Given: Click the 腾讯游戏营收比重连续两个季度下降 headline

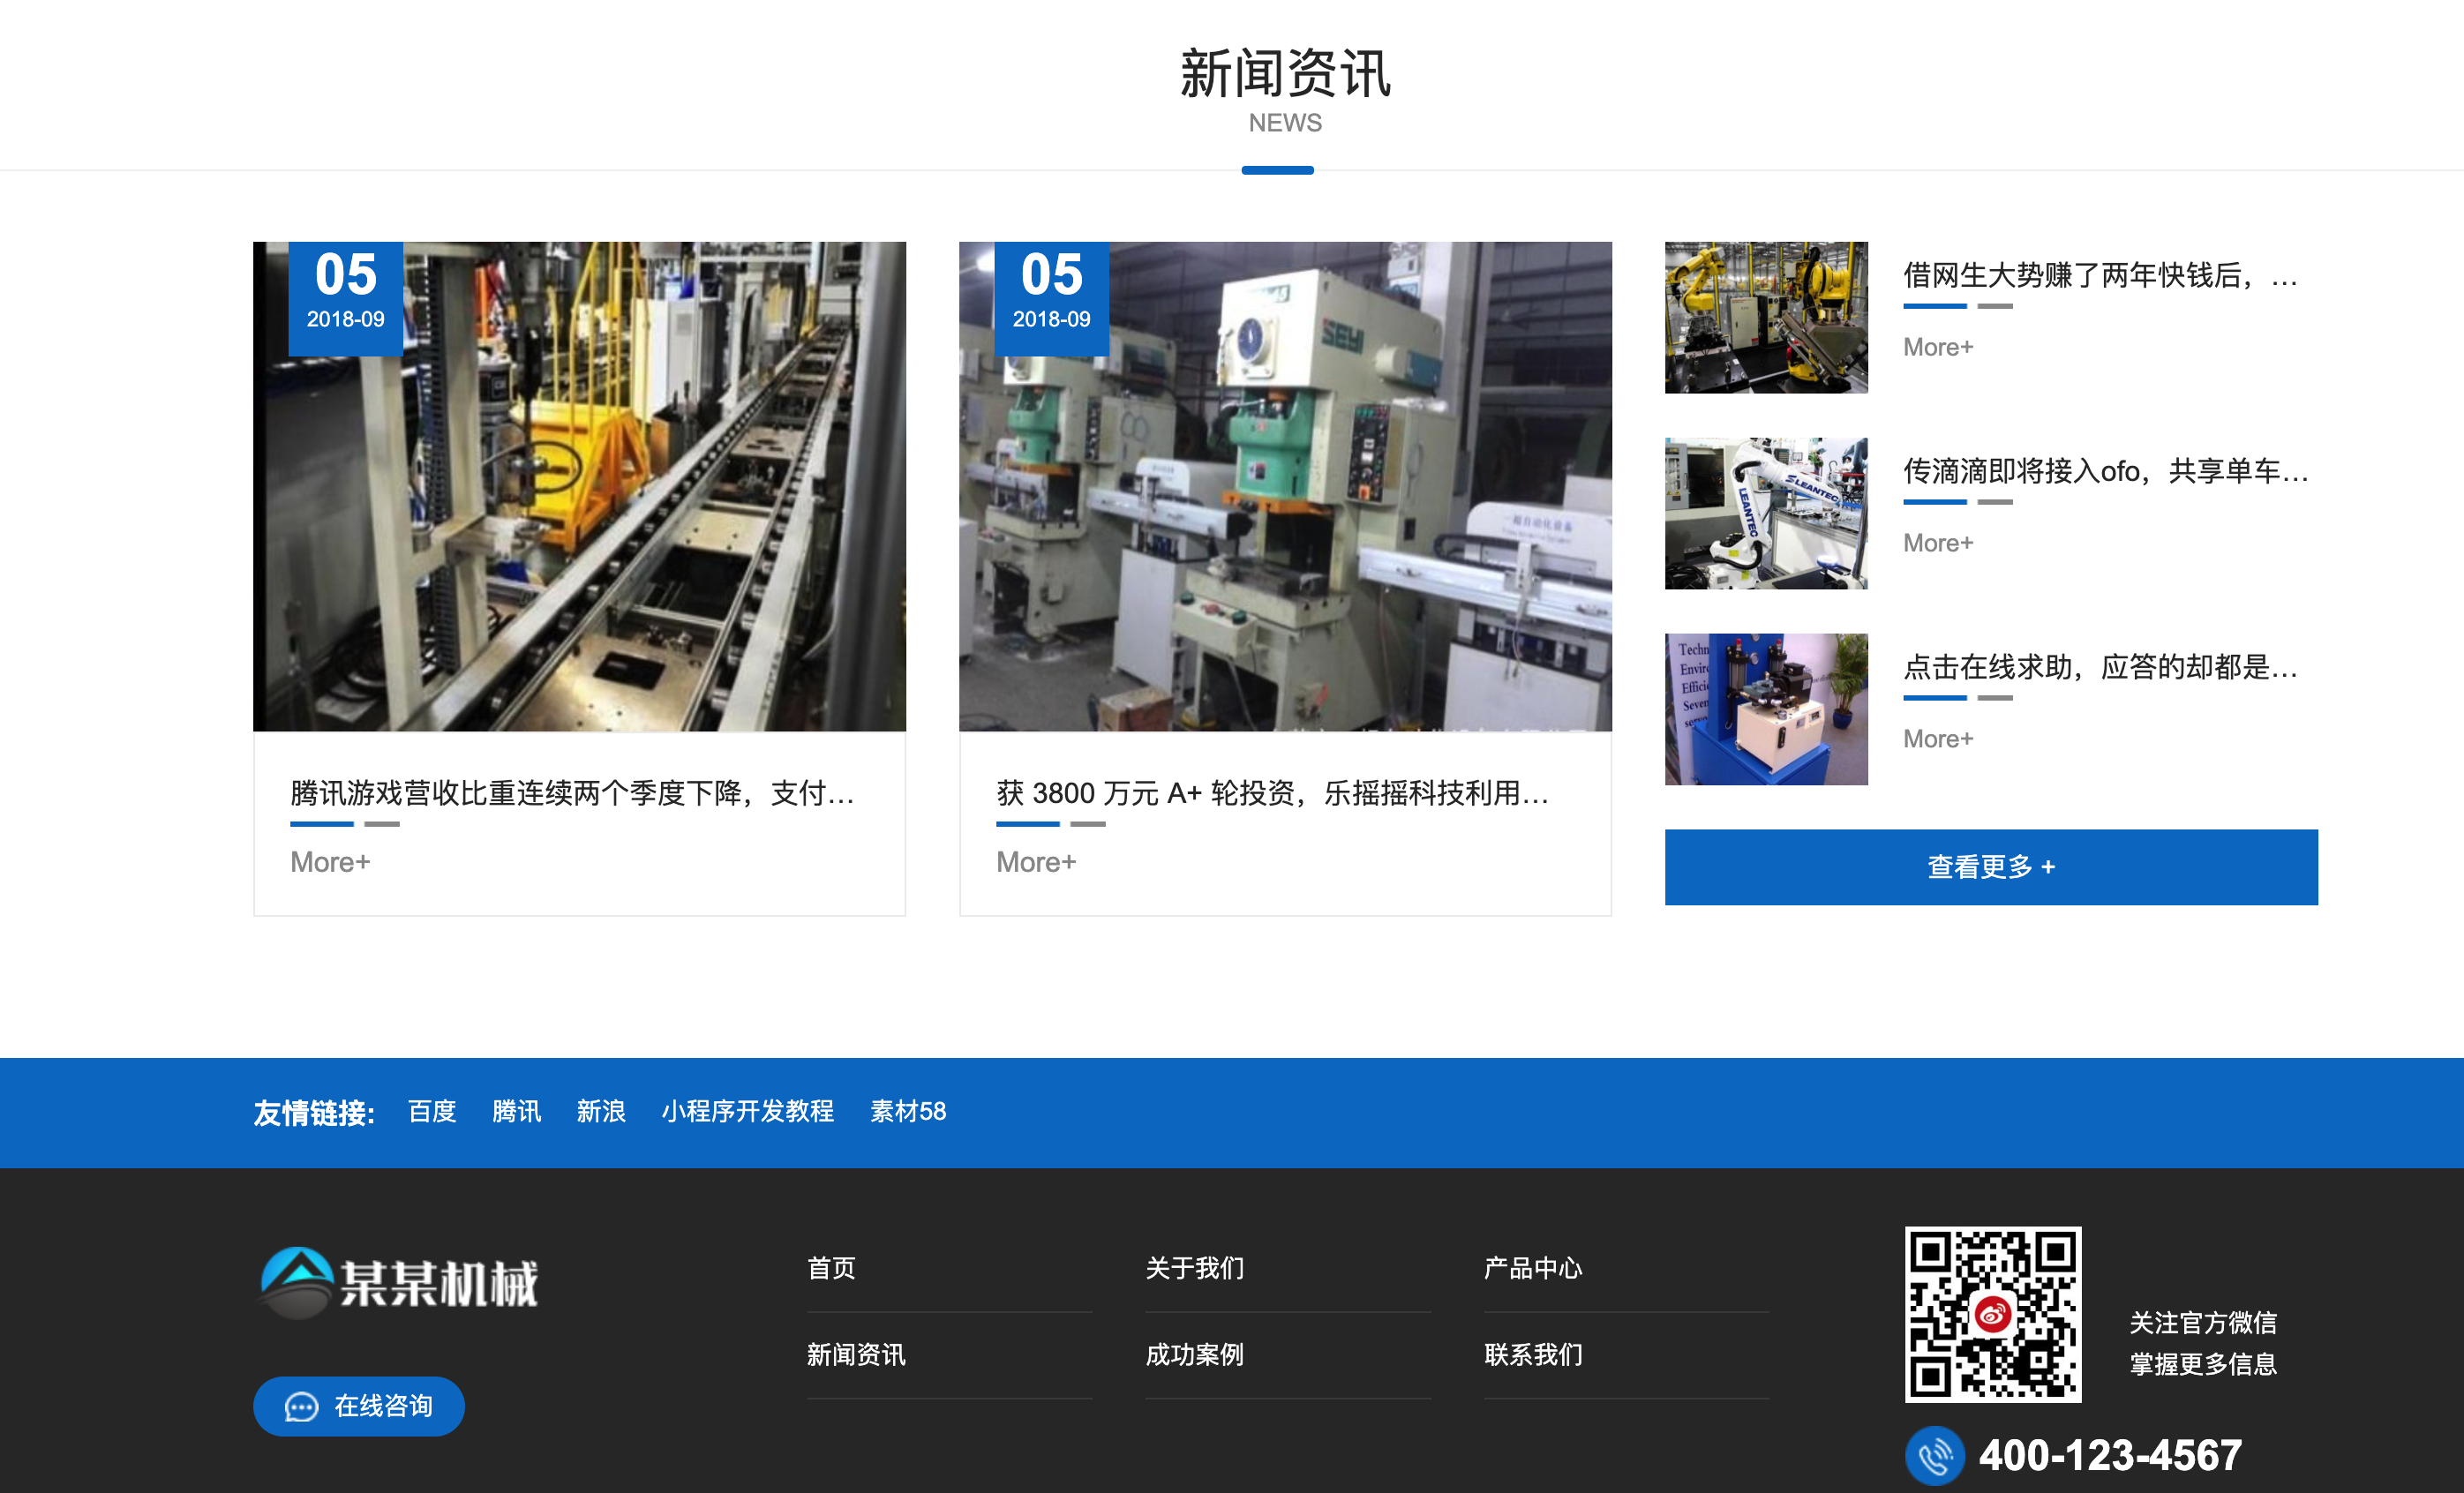Looking at the screenshot, I should (x=572, y=793).
